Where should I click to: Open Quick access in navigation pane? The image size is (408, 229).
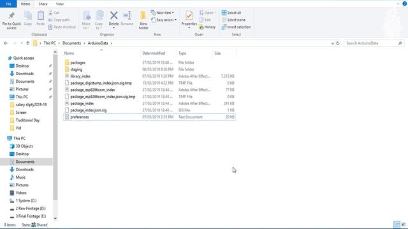pyautogui.click(x=24, y=58)
